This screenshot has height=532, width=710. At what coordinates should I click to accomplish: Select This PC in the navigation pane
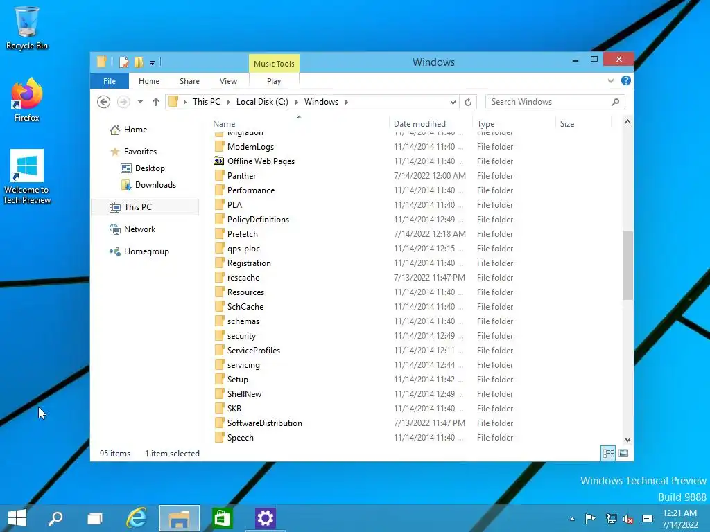[145, 206]
